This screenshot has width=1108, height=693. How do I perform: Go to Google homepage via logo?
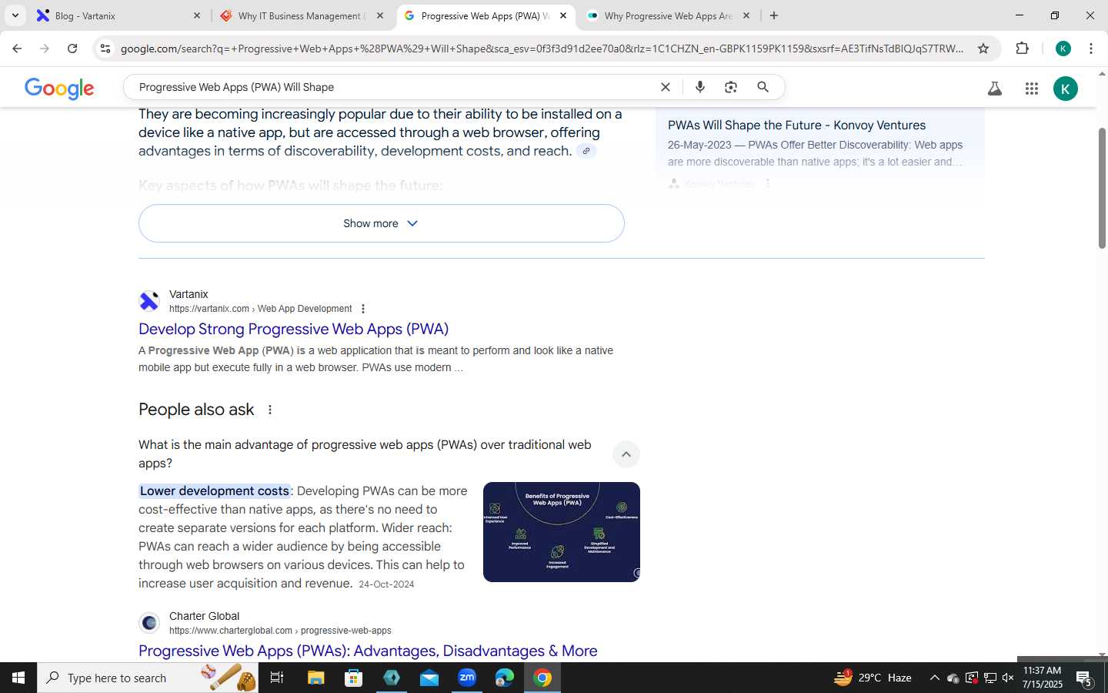click(59, 88)
